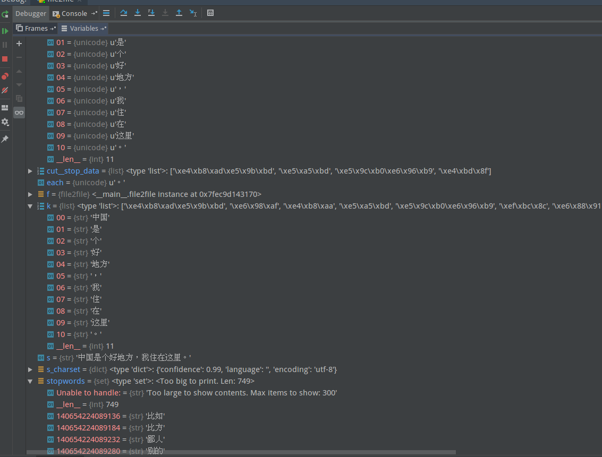Select the s str variable row
Screen dimensions: 602x457
pos(114,358)
